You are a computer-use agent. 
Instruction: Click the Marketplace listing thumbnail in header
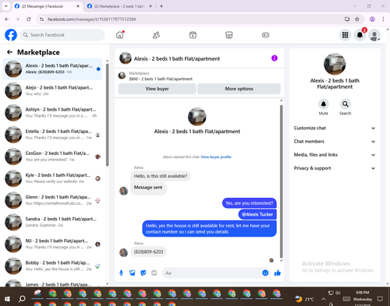click(x=122, y=76)
